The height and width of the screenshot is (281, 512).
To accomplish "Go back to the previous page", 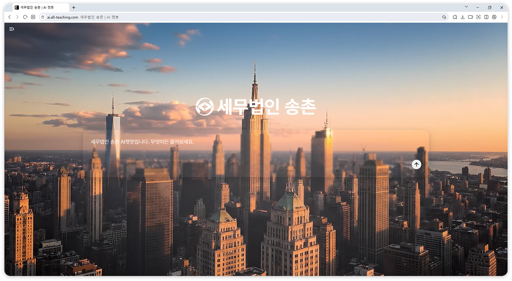I will [10, 17].
